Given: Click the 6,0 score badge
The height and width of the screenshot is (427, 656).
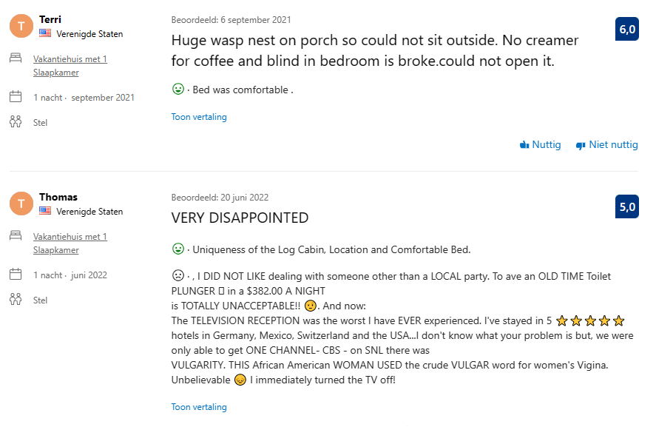Looking at the screenshot, I should [627, 30].
